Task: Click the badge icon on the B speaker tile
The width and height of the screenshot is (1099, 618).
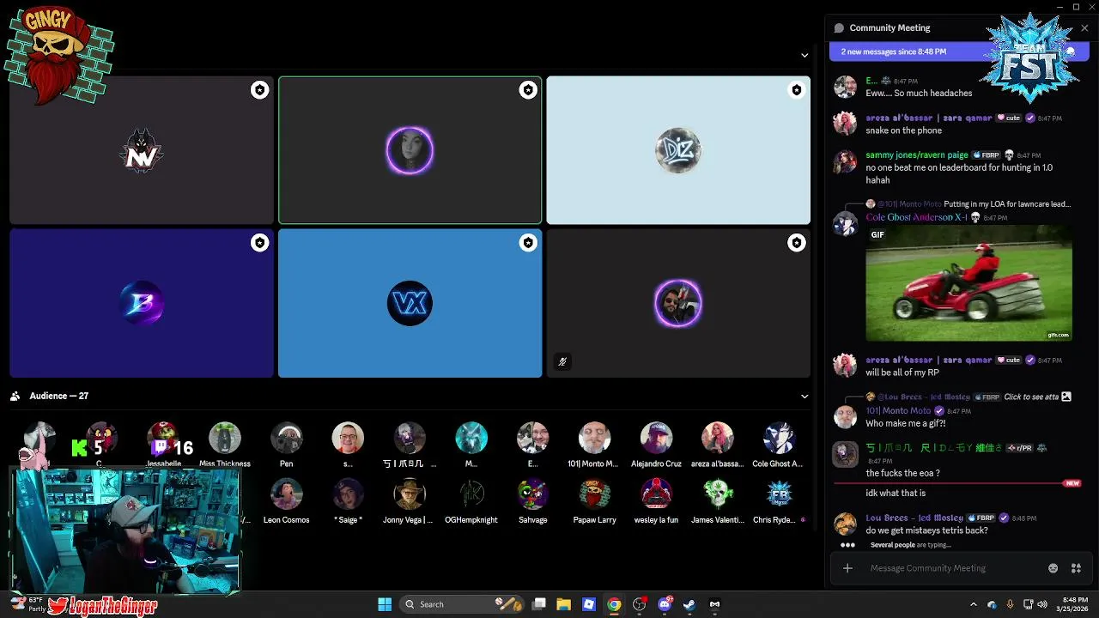Action: (x=259, y=244)
